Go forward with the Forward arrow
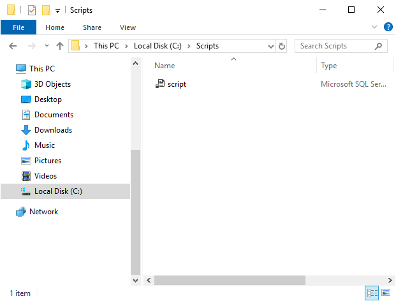This screenshot has width=396, height=301. [32, 46]
